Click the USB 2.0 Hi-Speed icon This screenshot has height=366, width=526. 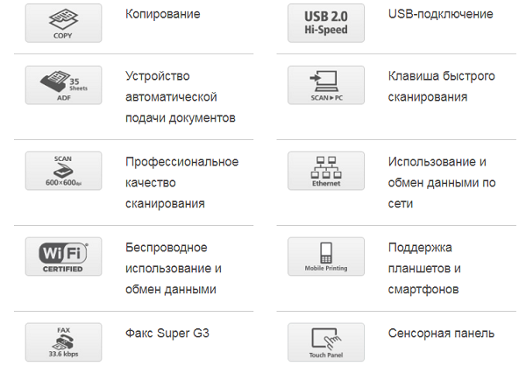[326, 23]
